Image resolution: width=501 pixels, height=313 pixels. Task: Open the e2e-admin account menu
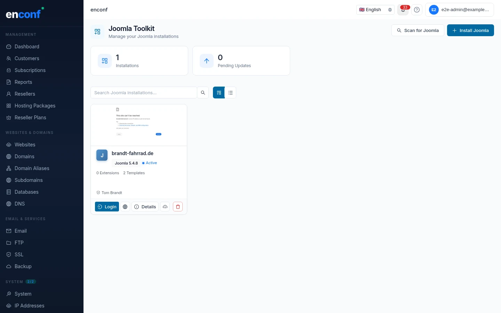coord(460,10)
